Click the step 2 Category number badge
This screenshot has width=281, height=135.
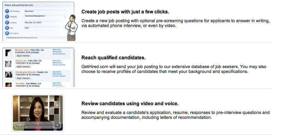[7, 17]
